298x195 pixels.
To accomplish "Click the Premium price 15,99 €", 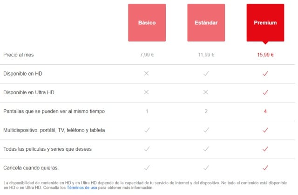I will (x=265, y=55).
